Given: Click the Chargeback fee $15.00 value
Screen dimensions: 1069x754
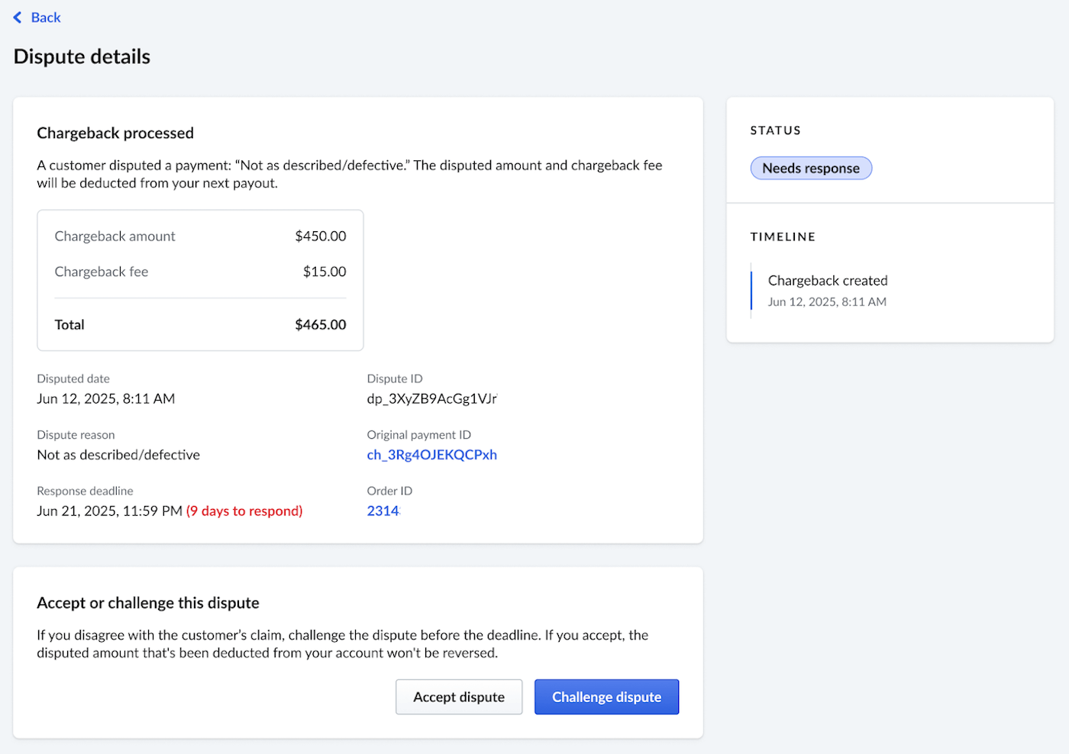Looking at the screenshot, I should (325, 271).
